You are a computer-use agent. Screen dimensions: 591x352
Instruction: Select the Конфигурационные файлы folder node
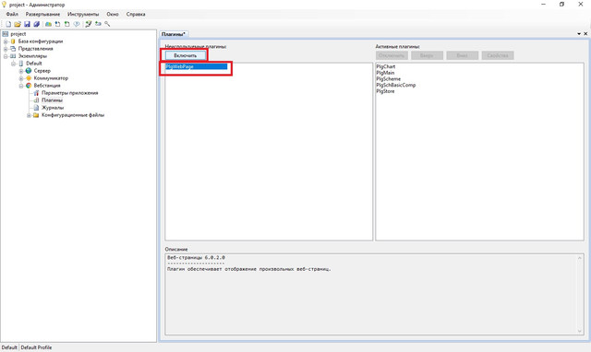click(x=73, y=115)
